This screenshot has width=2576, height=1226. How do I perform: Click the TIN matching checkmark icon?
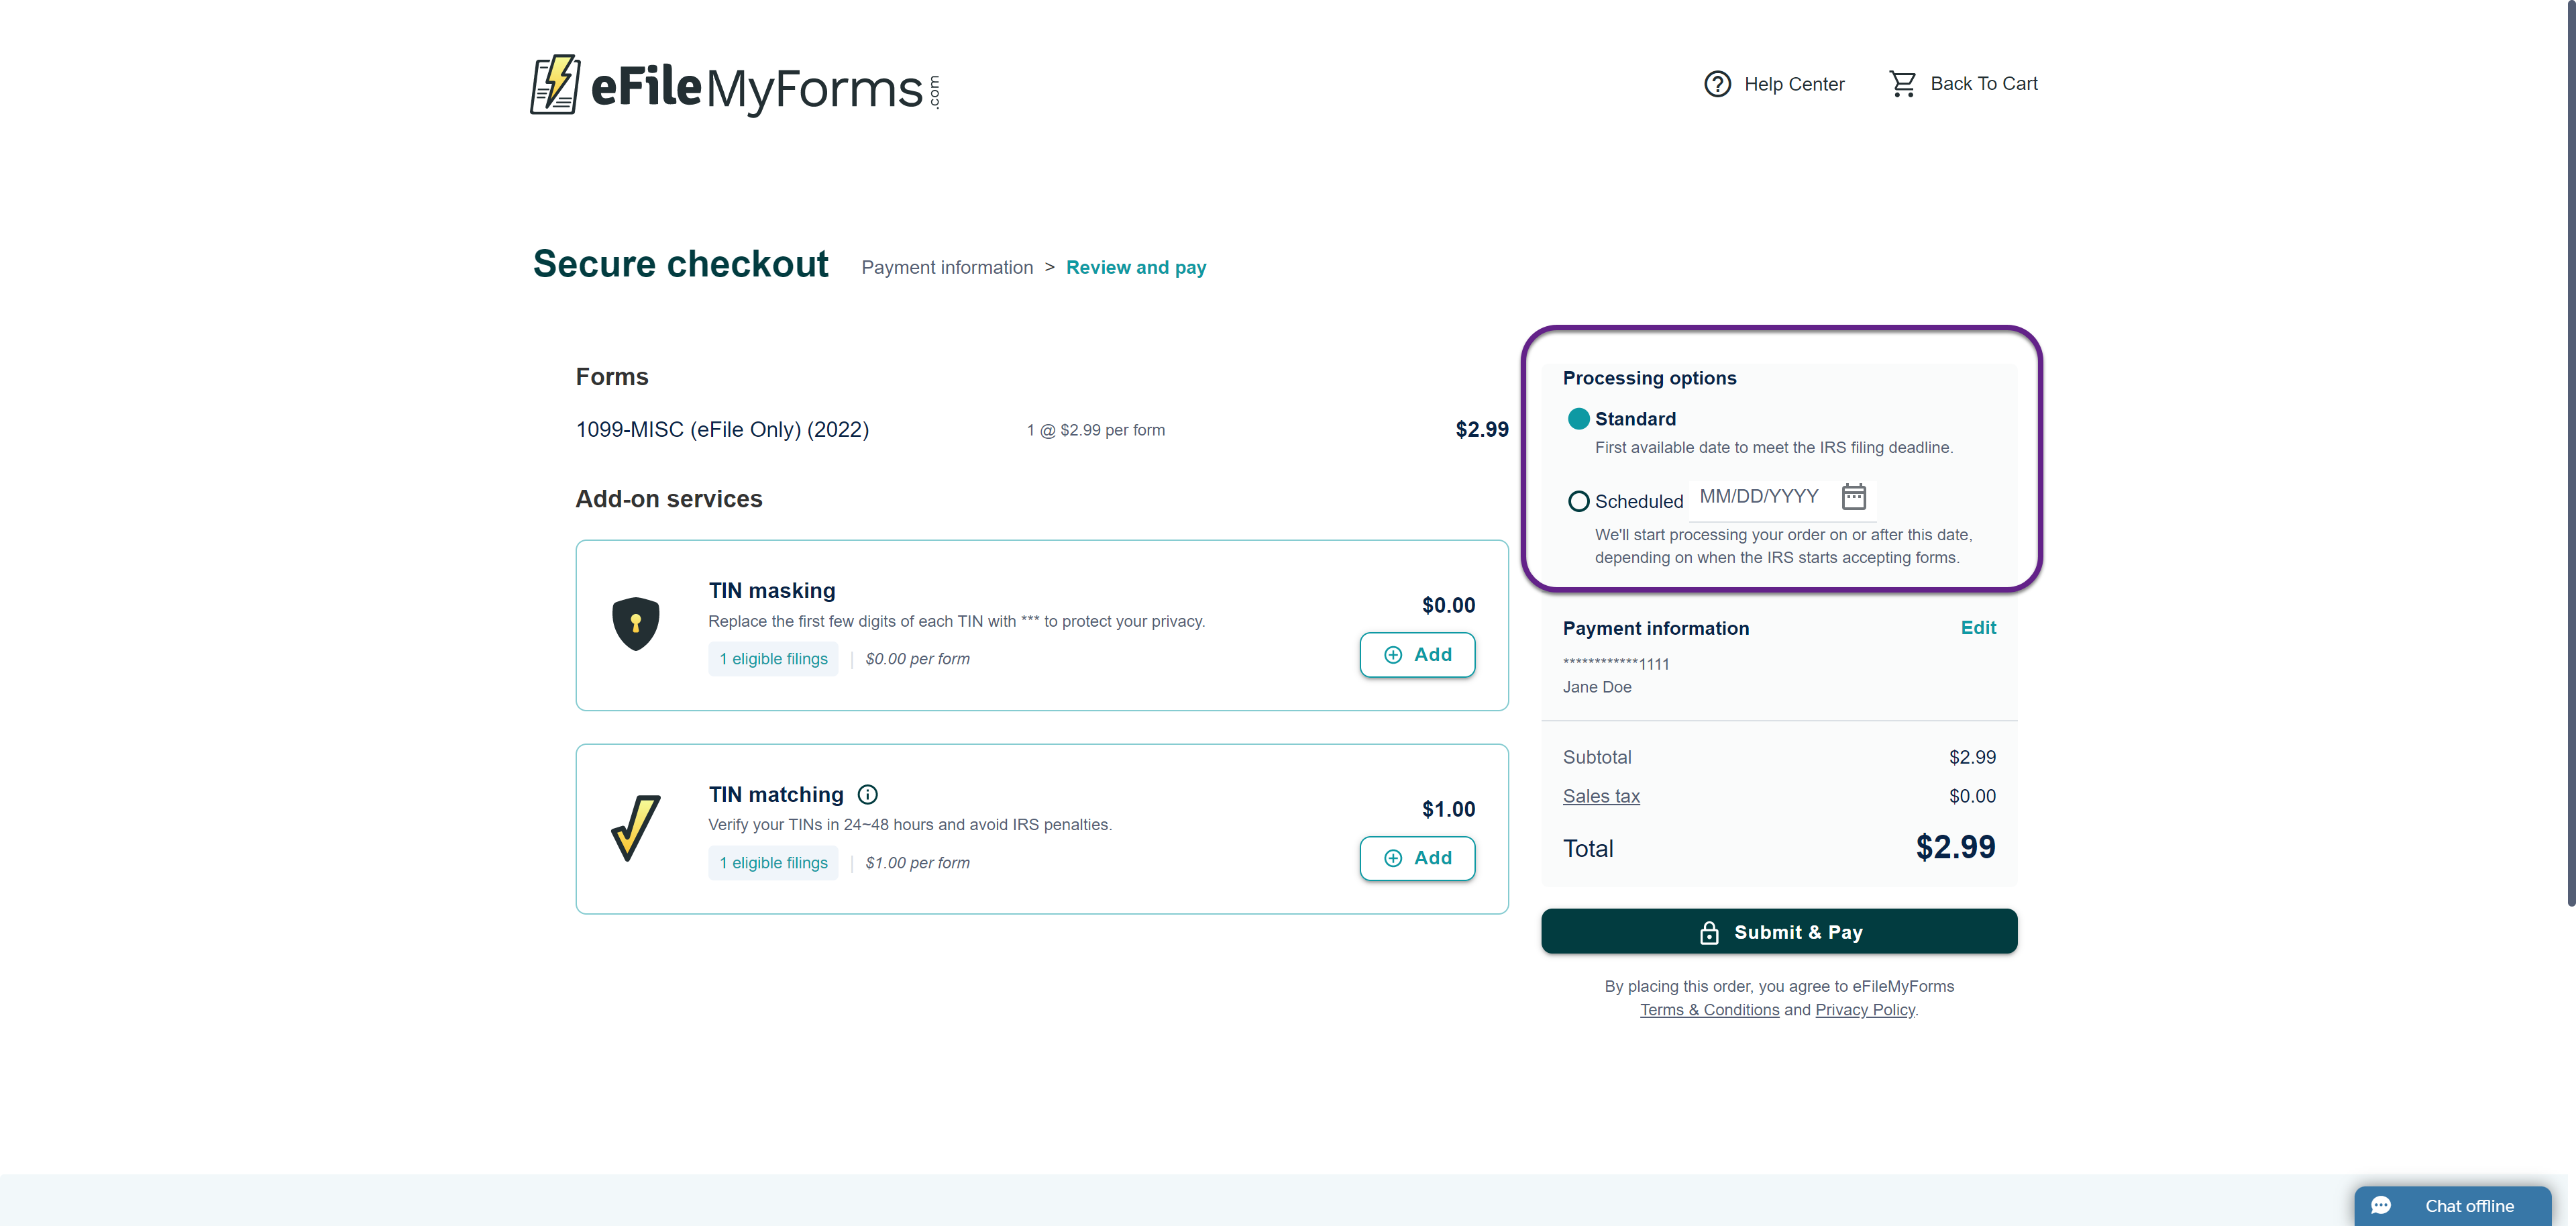(x=636, y=828)
